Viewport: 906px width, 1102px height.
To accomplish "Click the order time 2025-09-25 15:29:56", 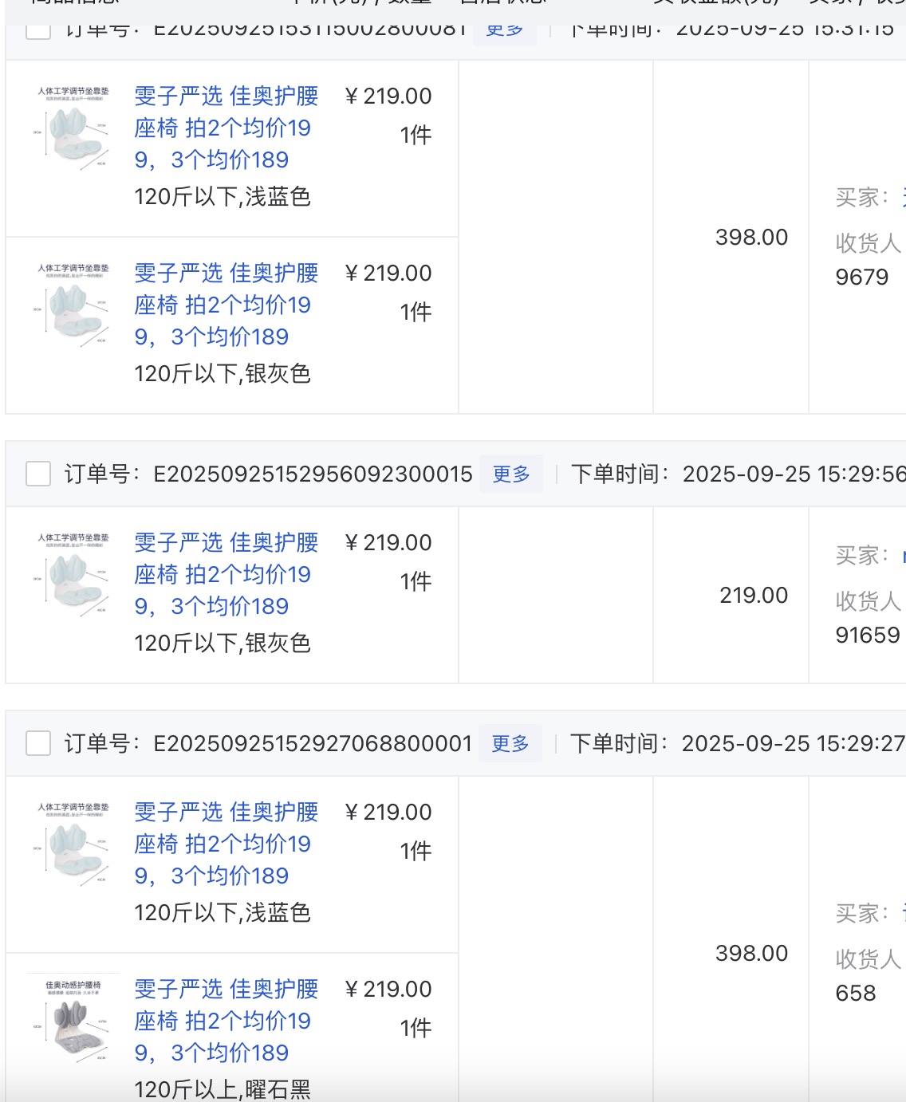I will click(x=793, y=474).
